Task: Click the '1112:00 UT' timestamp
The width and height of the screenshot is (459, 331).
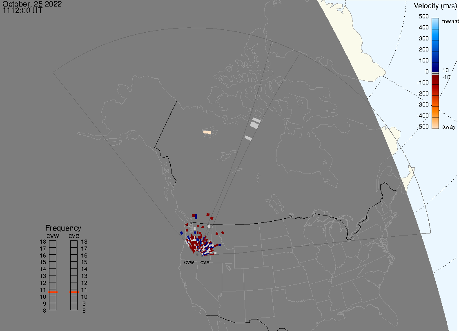Action: (x=22, y=11)
